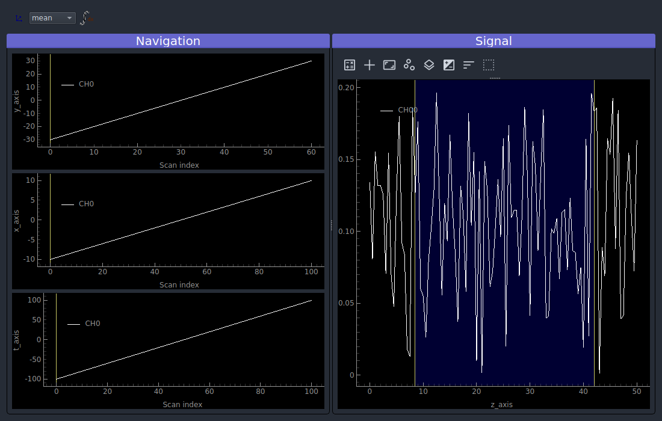The height and width of the screenshot is (421, 662).
Task: Click the t_axis axis label
Action: point(16,340)
